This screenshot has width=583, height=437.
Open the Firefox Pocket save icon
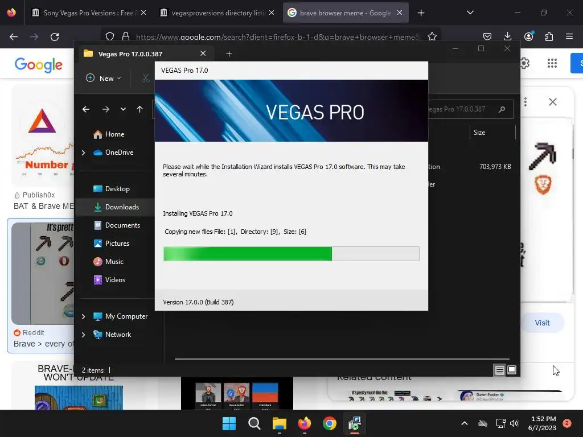tap(487, 36)
